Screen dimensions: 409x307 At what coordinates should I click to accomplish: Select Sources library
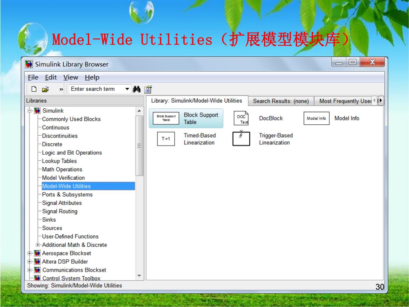52,228
